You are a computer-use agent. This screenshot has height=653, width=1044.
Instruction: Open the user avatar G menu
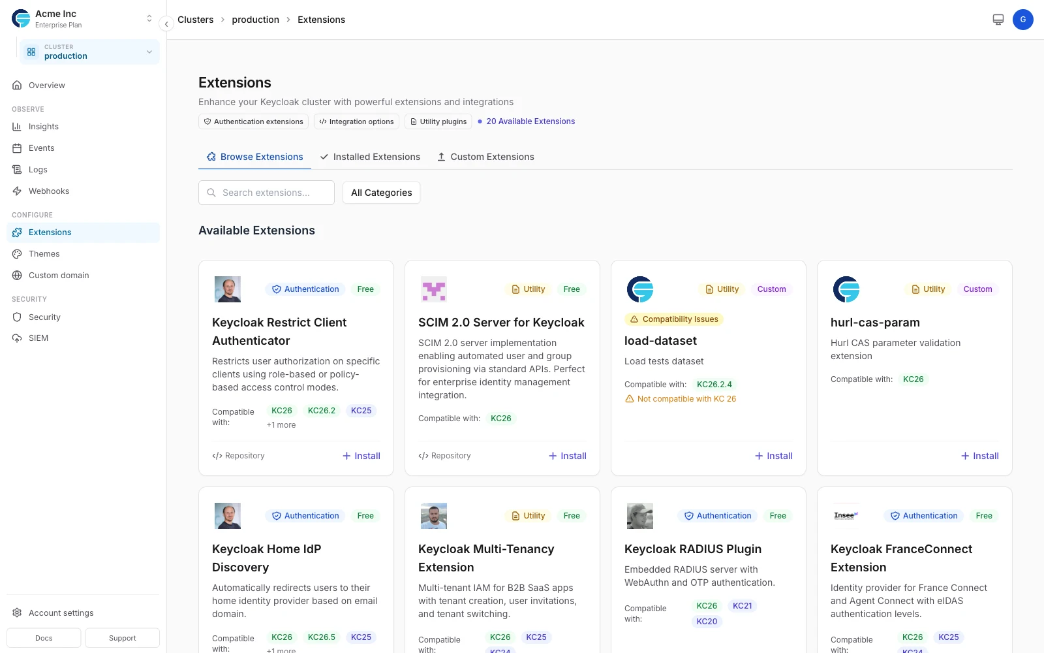coord(1023,20)
